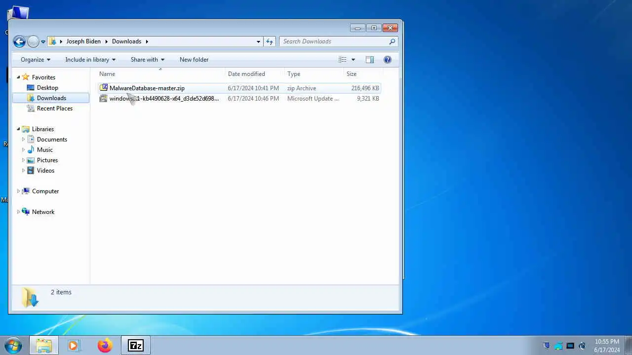Collapse the Favorites group
The height and width of the screenshot is (355, 632).
pyautogui.click(x=18, y=77)
